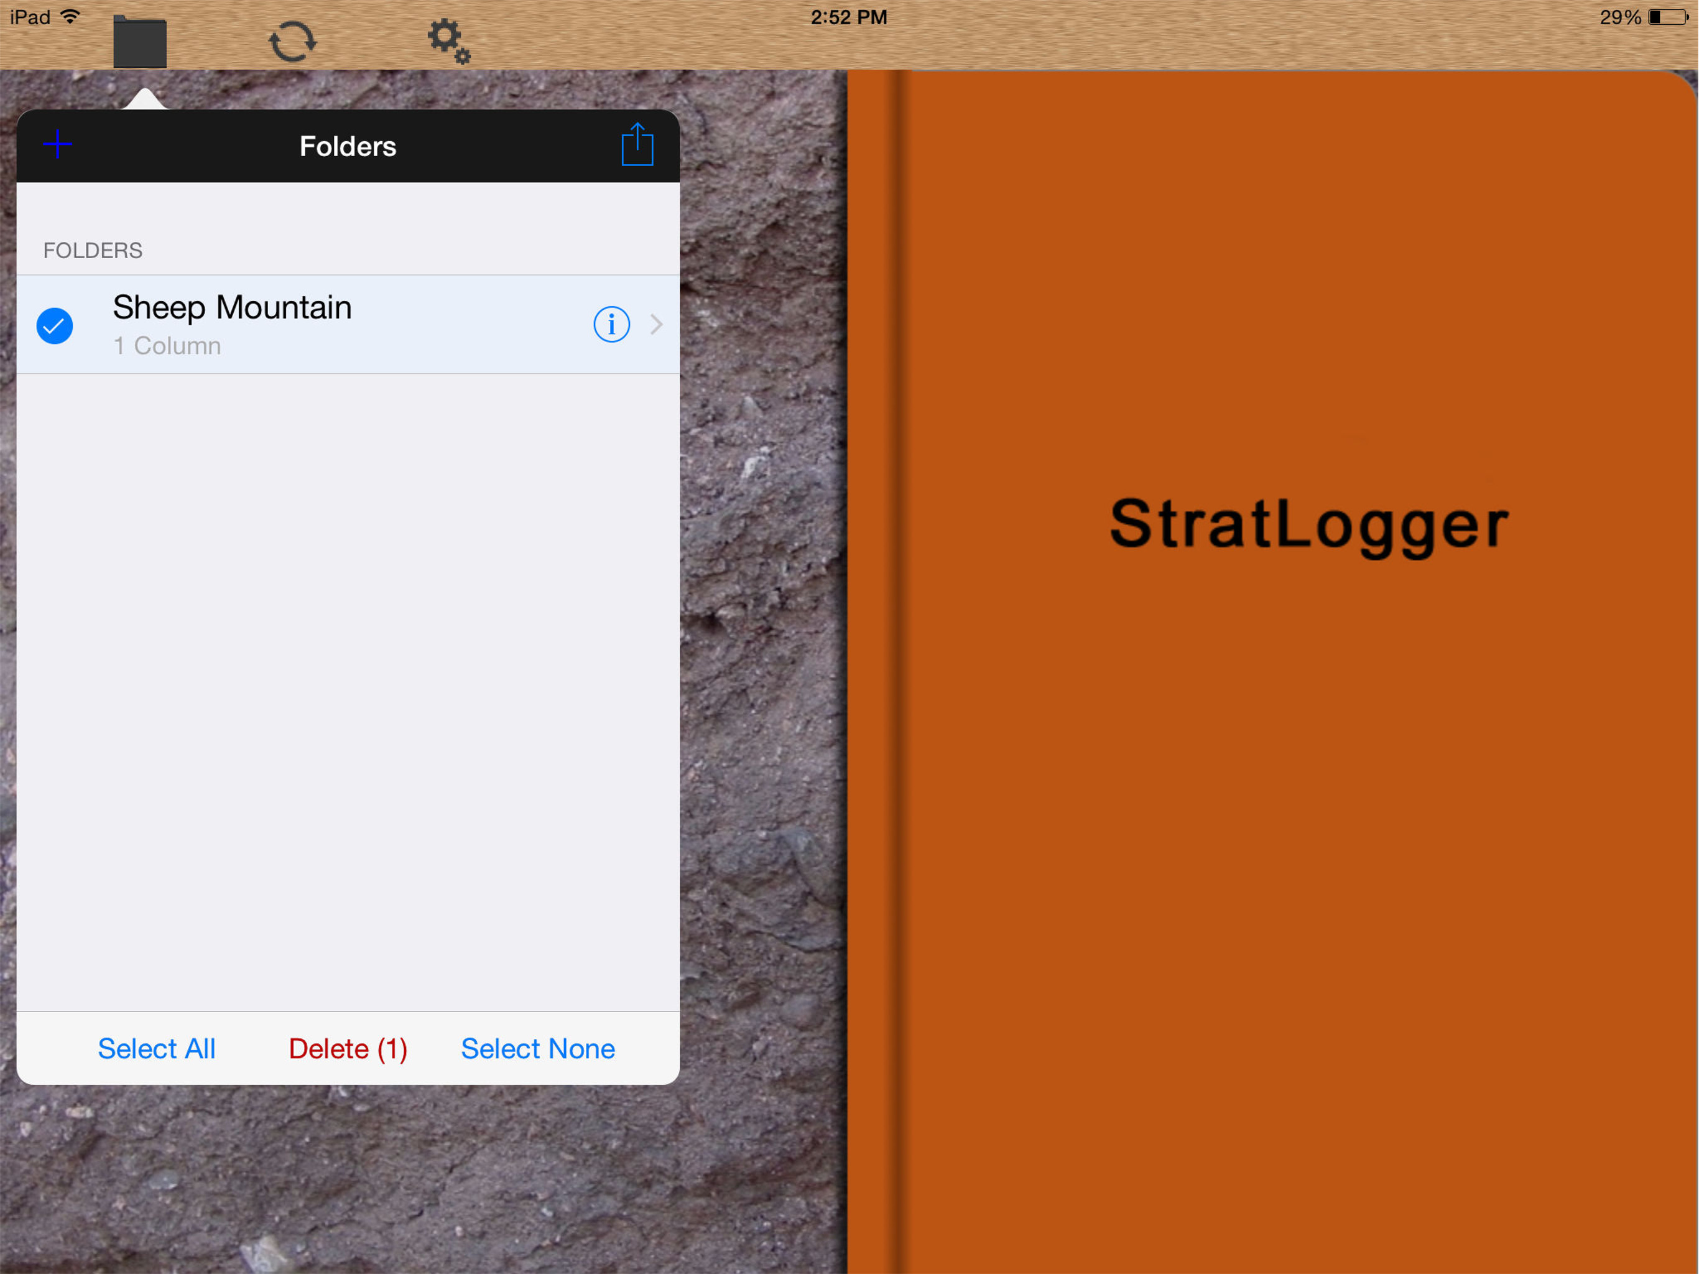Add a new folder with plus icon
The width and height of the screenshot is (1699, 1274).
[58, 144]
